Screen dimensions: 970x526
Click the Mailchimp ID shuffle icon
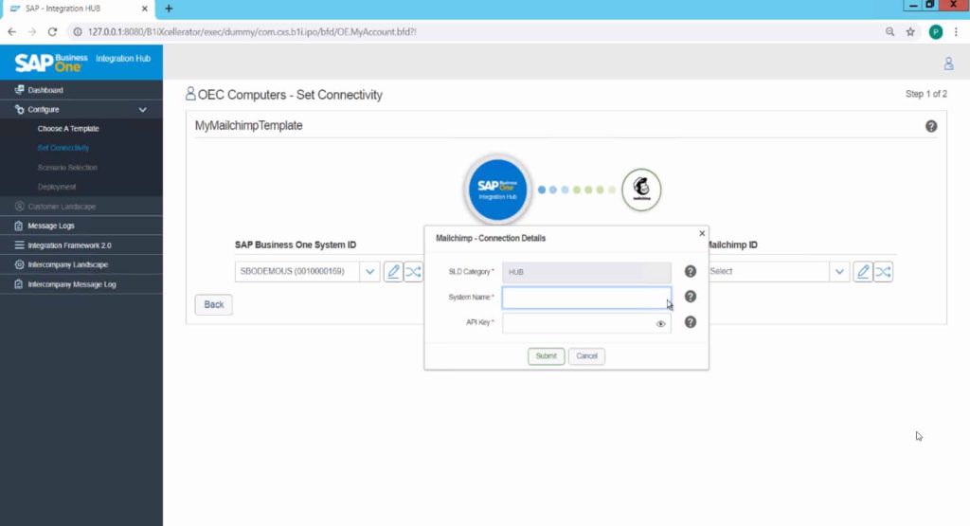point(884,272)
